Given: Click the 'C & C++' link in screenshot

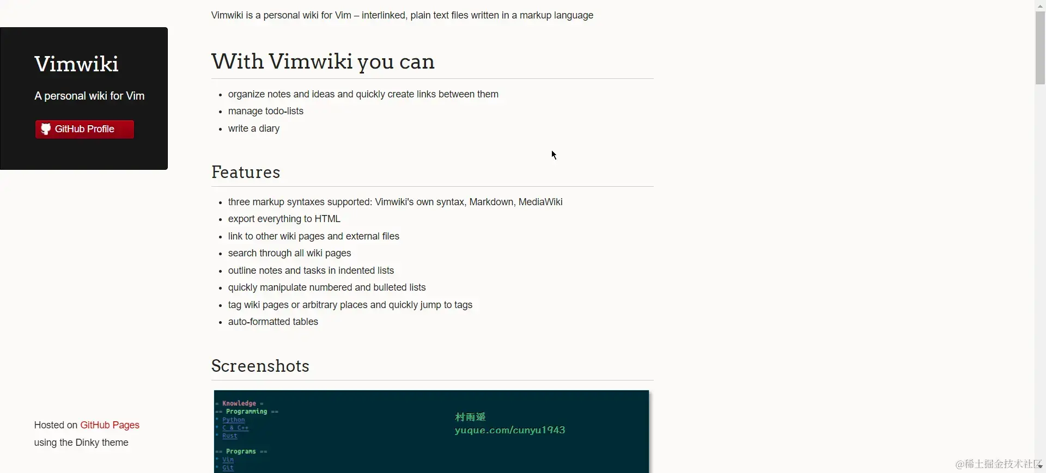Looking at the screenshot, I should (235, 428).
